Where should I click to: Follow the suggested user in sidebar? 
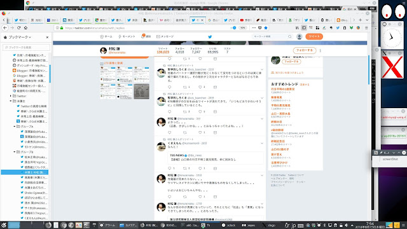point(291,62)
